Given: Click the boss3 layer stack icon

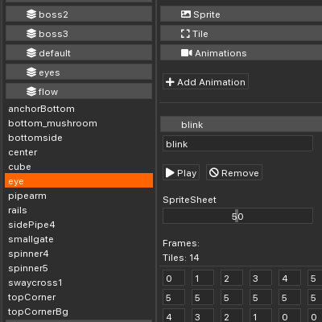Looking at the screenshot, I should (31, 34).
